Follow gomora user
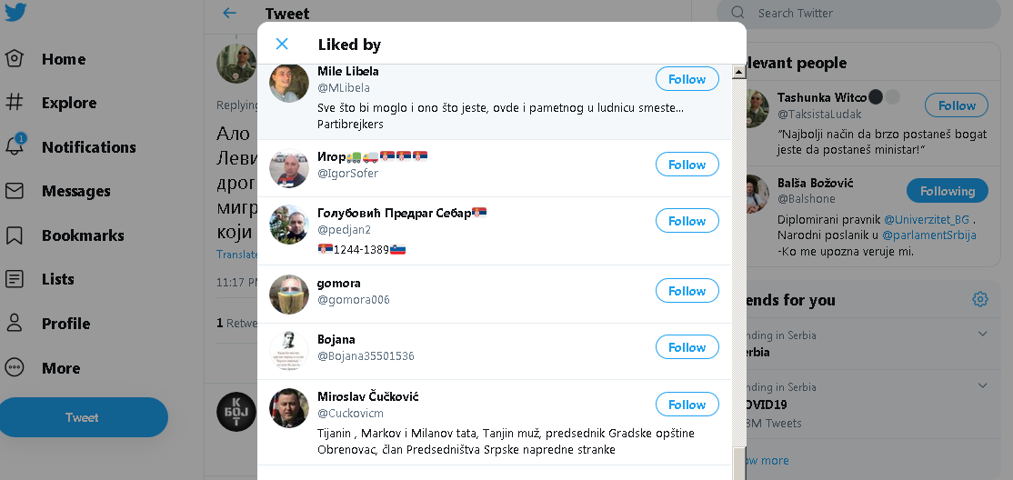The height and width of the screenshot is (480, 1013). click(x=687, y=291)
